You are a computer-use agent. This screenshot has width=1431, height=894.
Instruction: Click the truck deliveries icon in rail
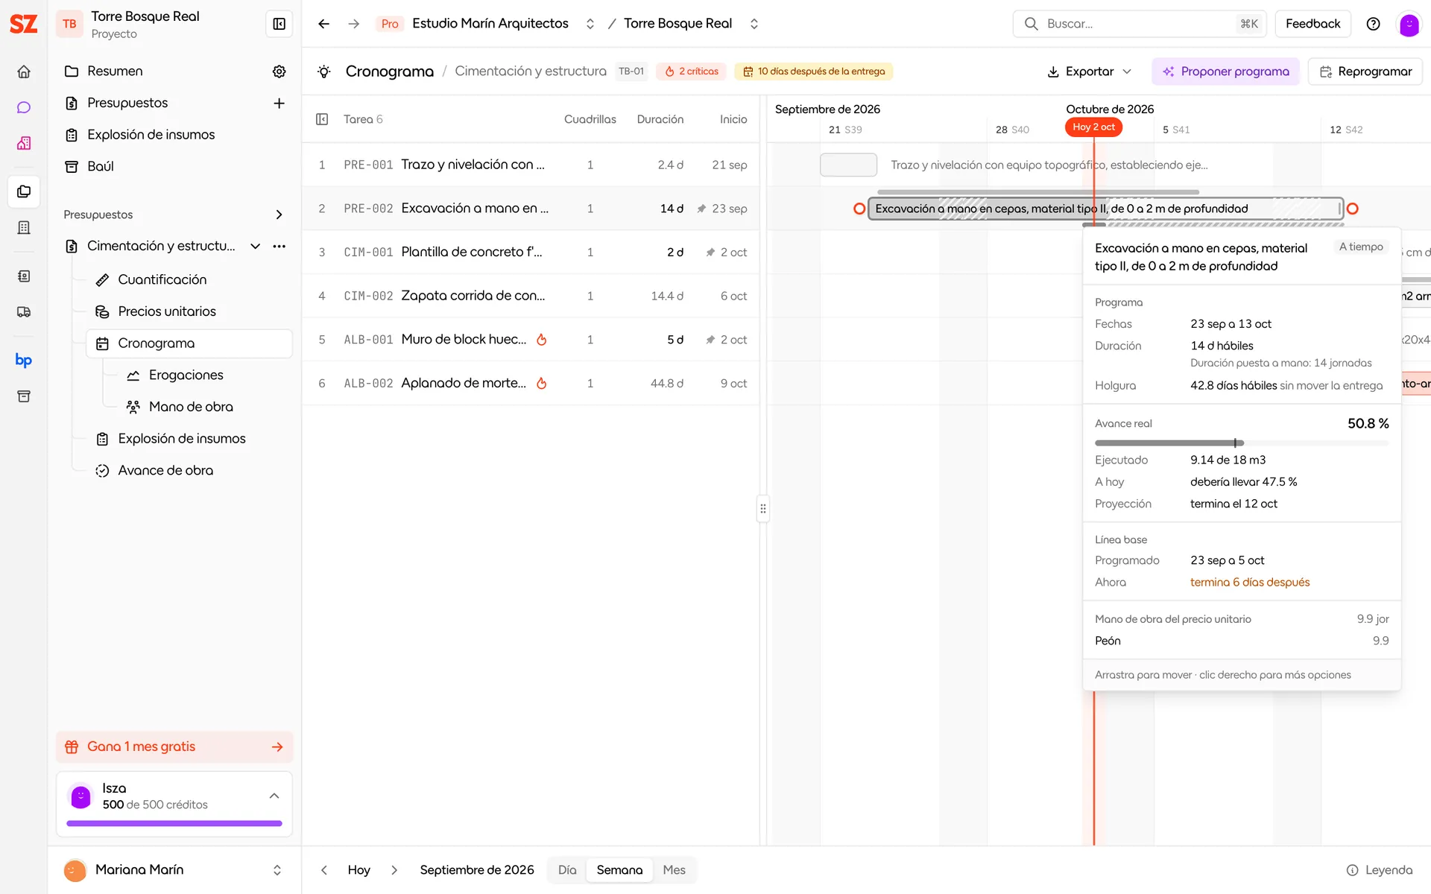click(24, 312)
